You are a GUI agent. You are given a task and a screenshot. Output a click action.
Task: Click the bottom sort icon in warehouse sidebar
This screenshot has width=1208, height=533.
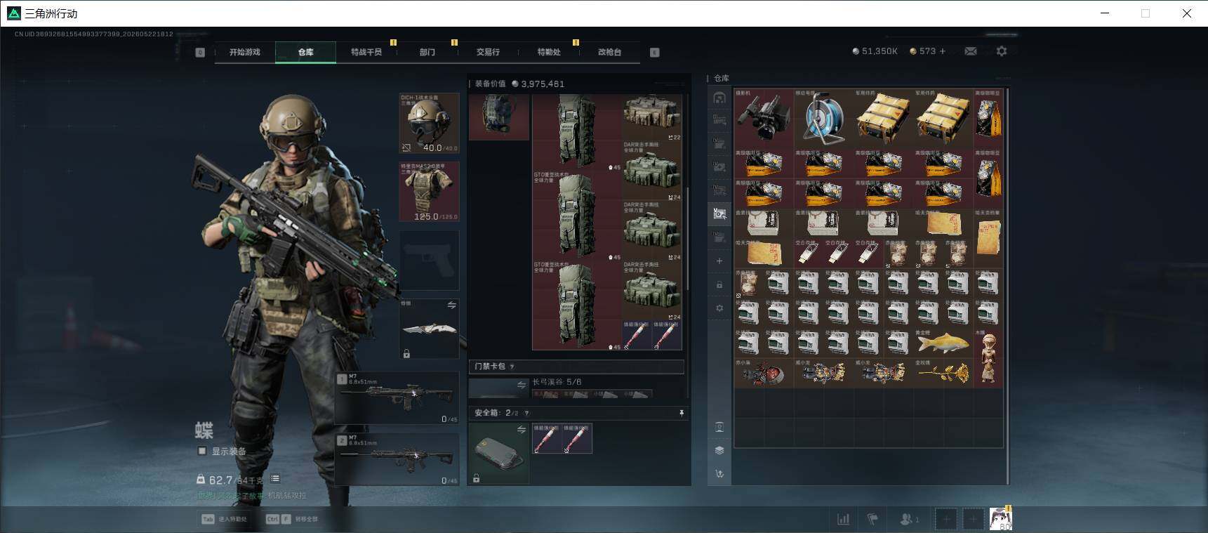[719, 474]
